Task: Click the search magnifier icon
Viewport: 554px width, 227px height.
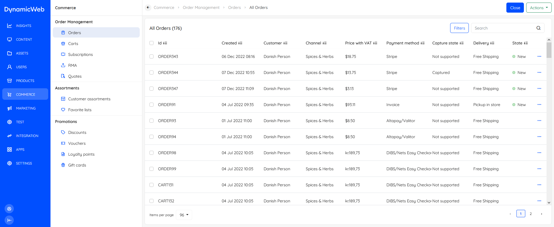Action: 539,28
